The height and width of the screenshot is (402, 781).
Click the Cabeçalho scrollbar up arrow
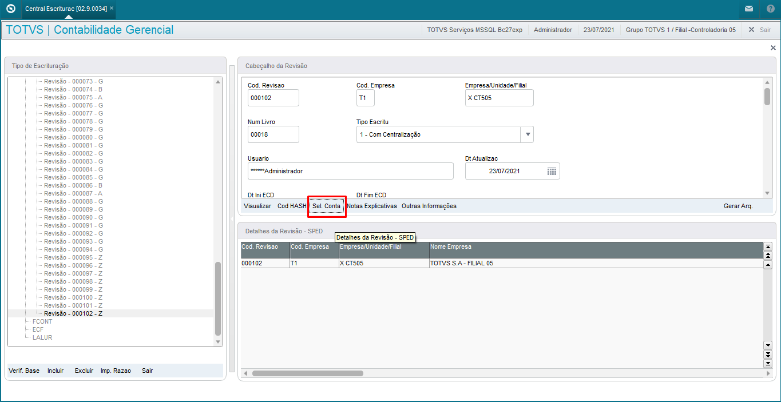[x=767, y=83]
